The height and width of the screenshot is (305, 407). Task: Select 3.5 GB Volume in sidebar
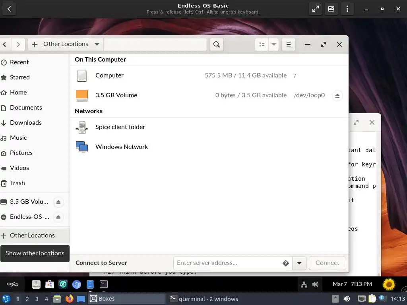pyautogui.click(x=26, y=202)
